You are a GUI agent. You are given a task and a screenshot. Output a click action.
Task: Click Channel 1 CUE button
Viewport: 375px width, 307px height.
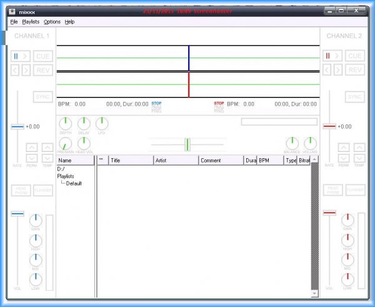click(x=43, y=56)
